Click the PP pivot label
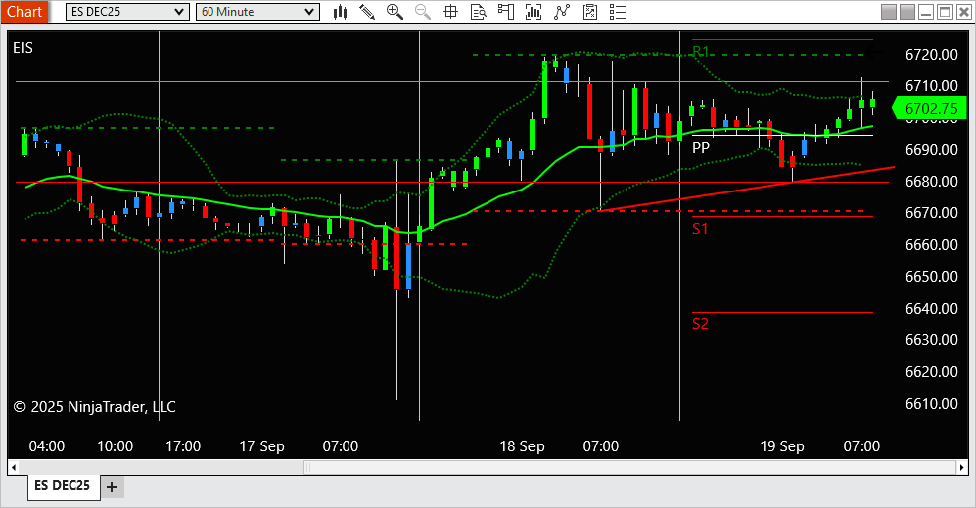This screenshot has width=976, height=508. pos(701,148)
